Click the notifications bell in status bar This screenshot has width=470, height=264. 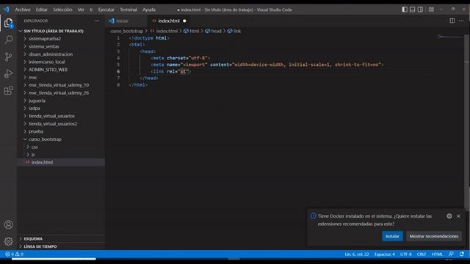click(x=462, y=254)
